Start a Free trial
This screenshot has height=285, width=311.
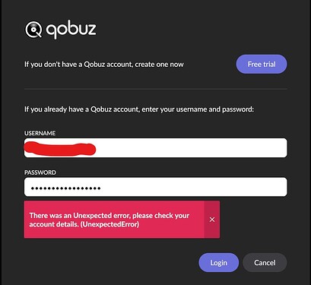[x=262, y=64]
